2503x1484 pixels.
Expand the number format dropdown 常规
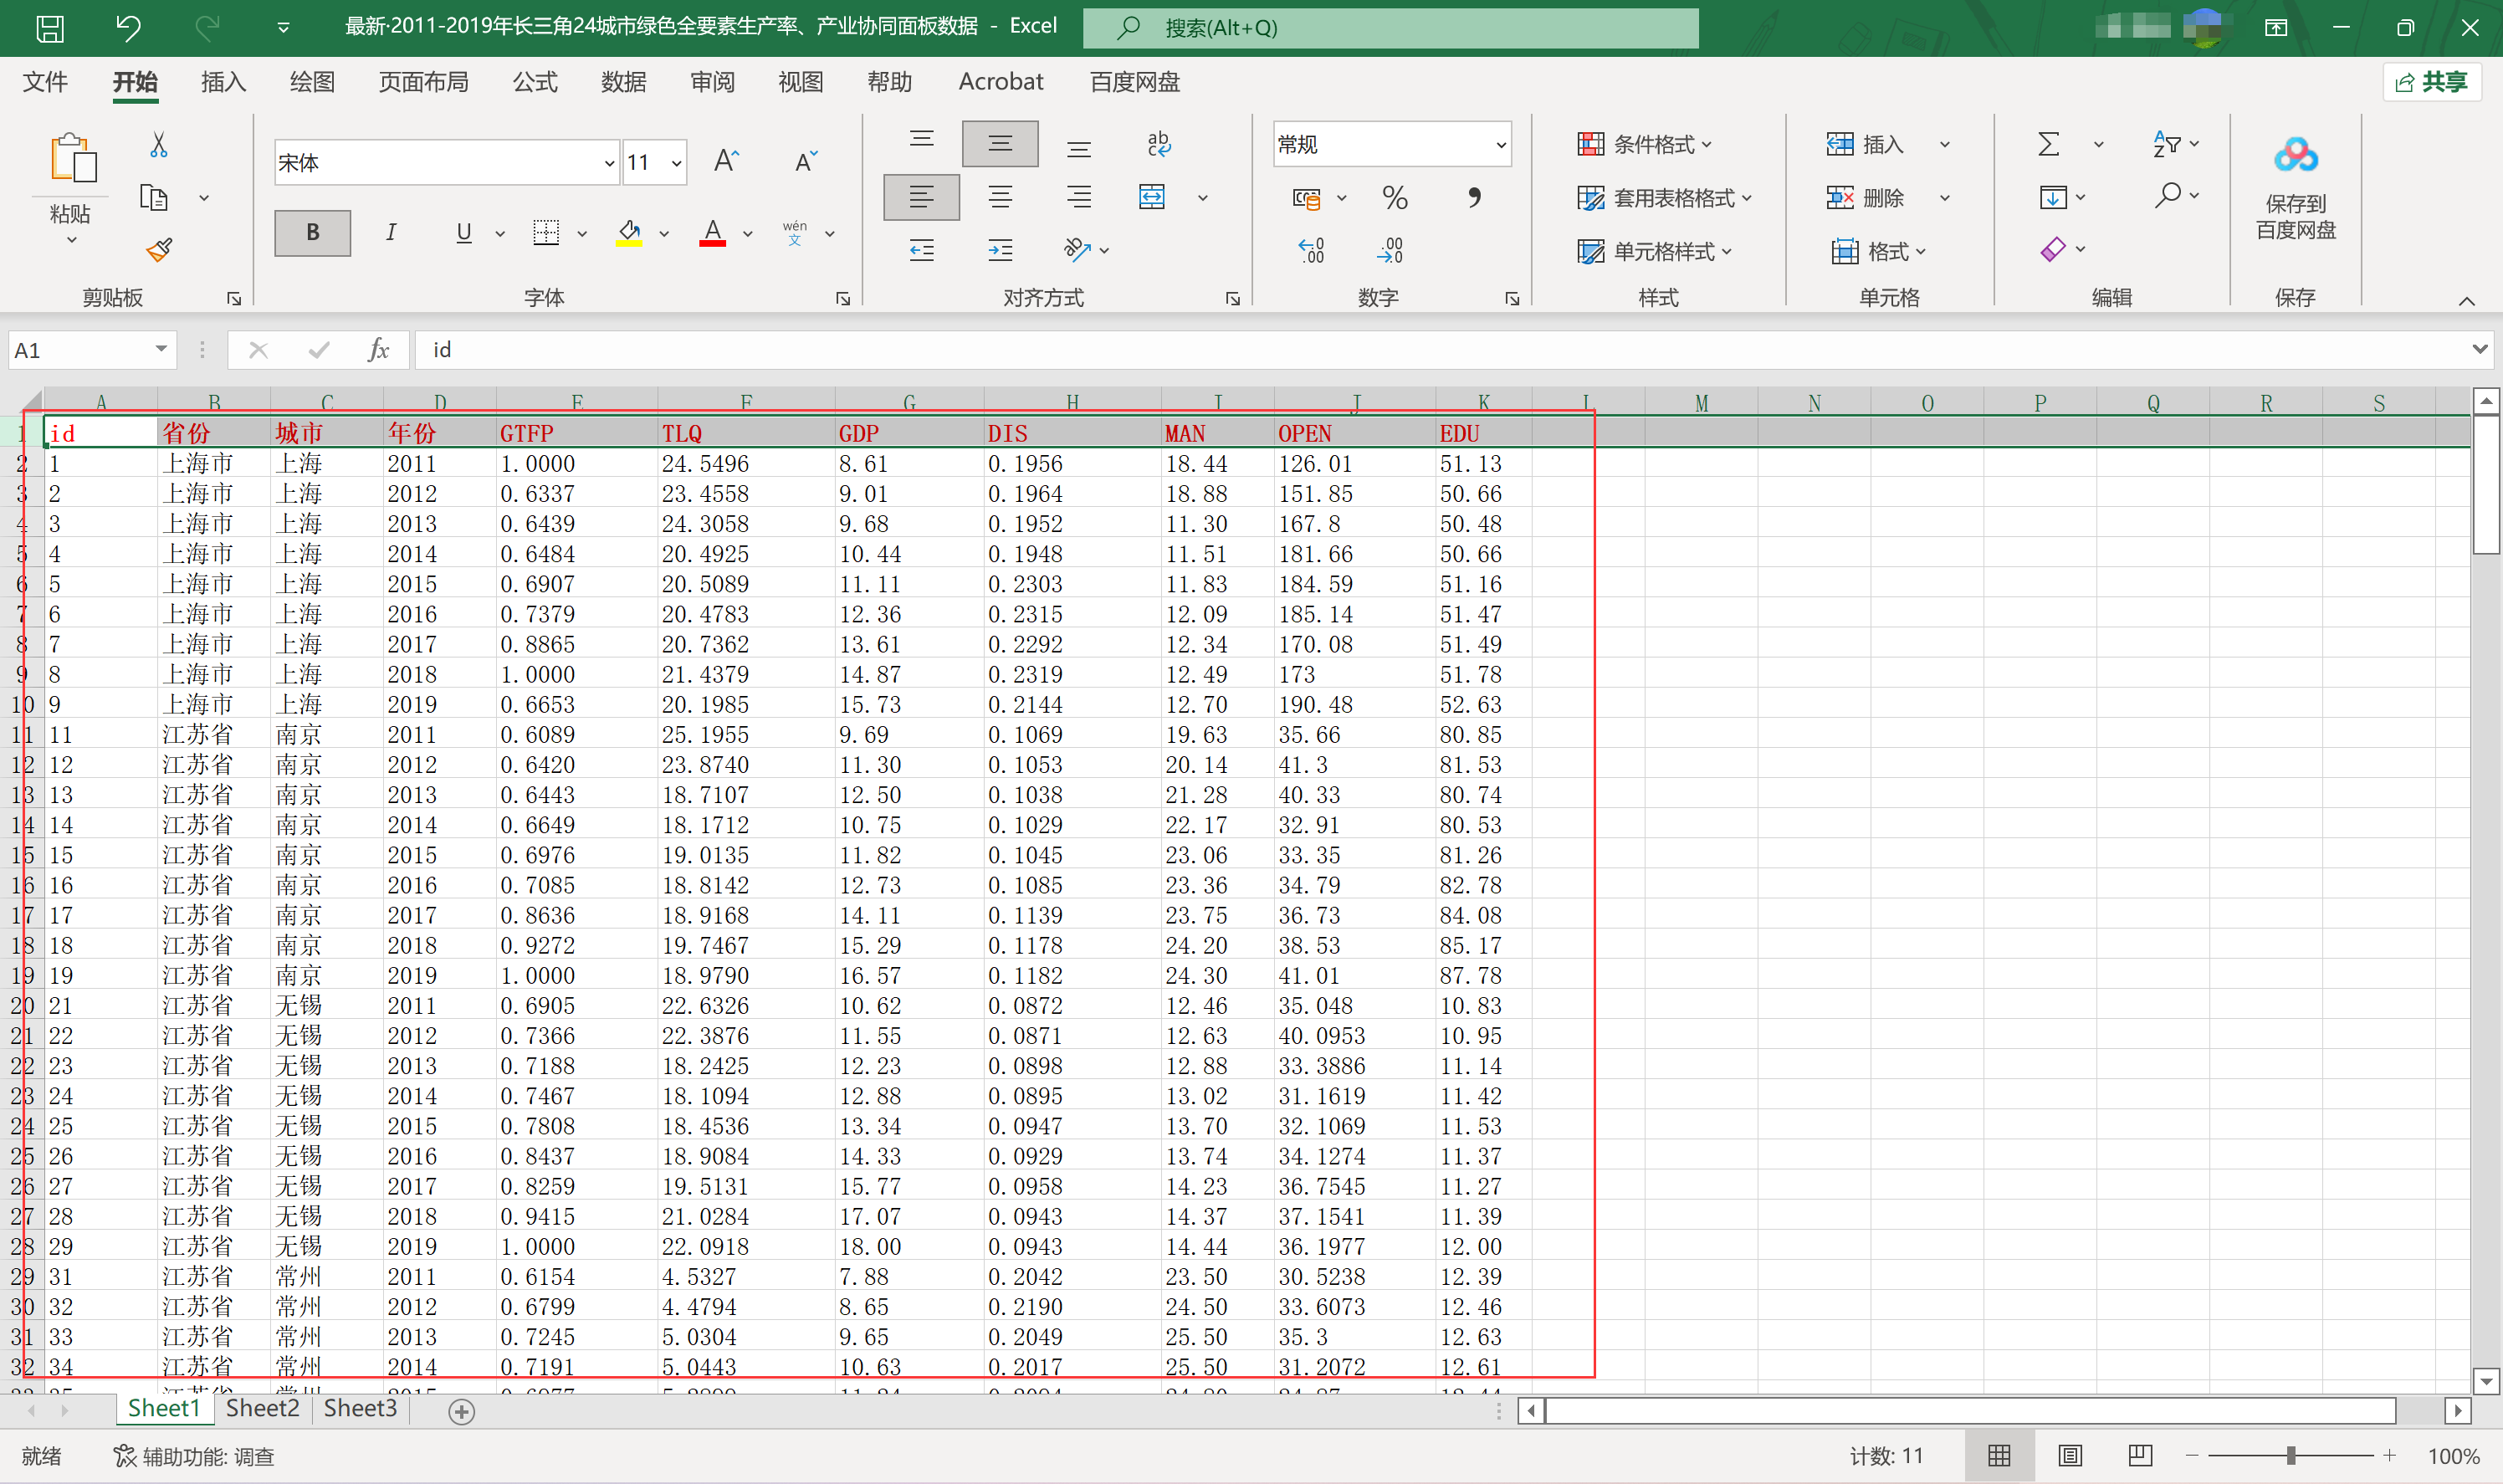[x=1500, y=145]
